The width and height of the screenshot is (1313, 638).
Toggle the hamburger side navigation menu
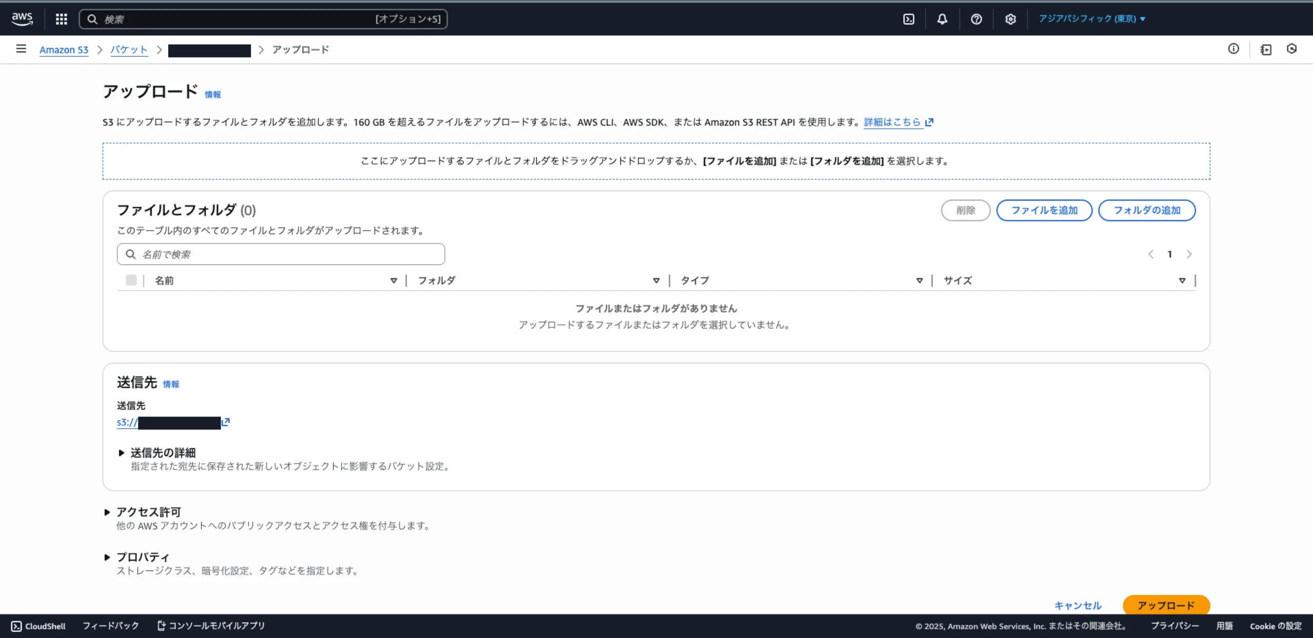click(21, 49)
